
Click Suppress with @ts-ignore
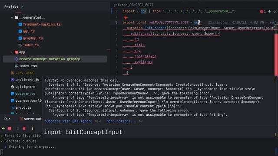click(69, 121)
